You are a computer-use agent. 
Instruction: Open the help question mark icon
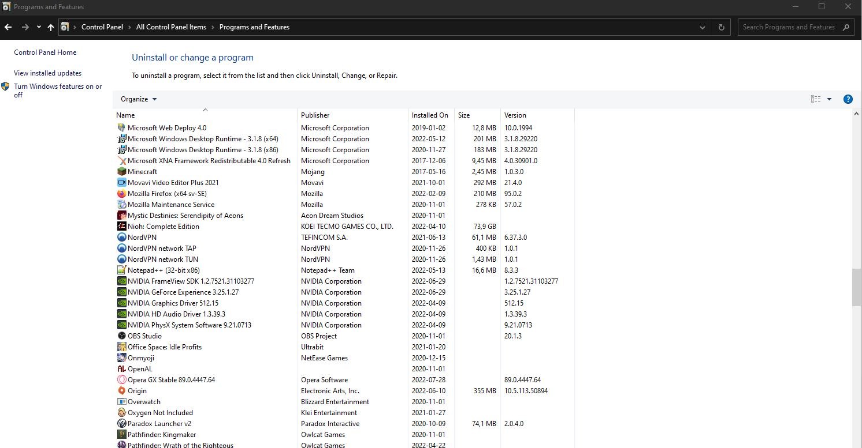pos(848,99)
